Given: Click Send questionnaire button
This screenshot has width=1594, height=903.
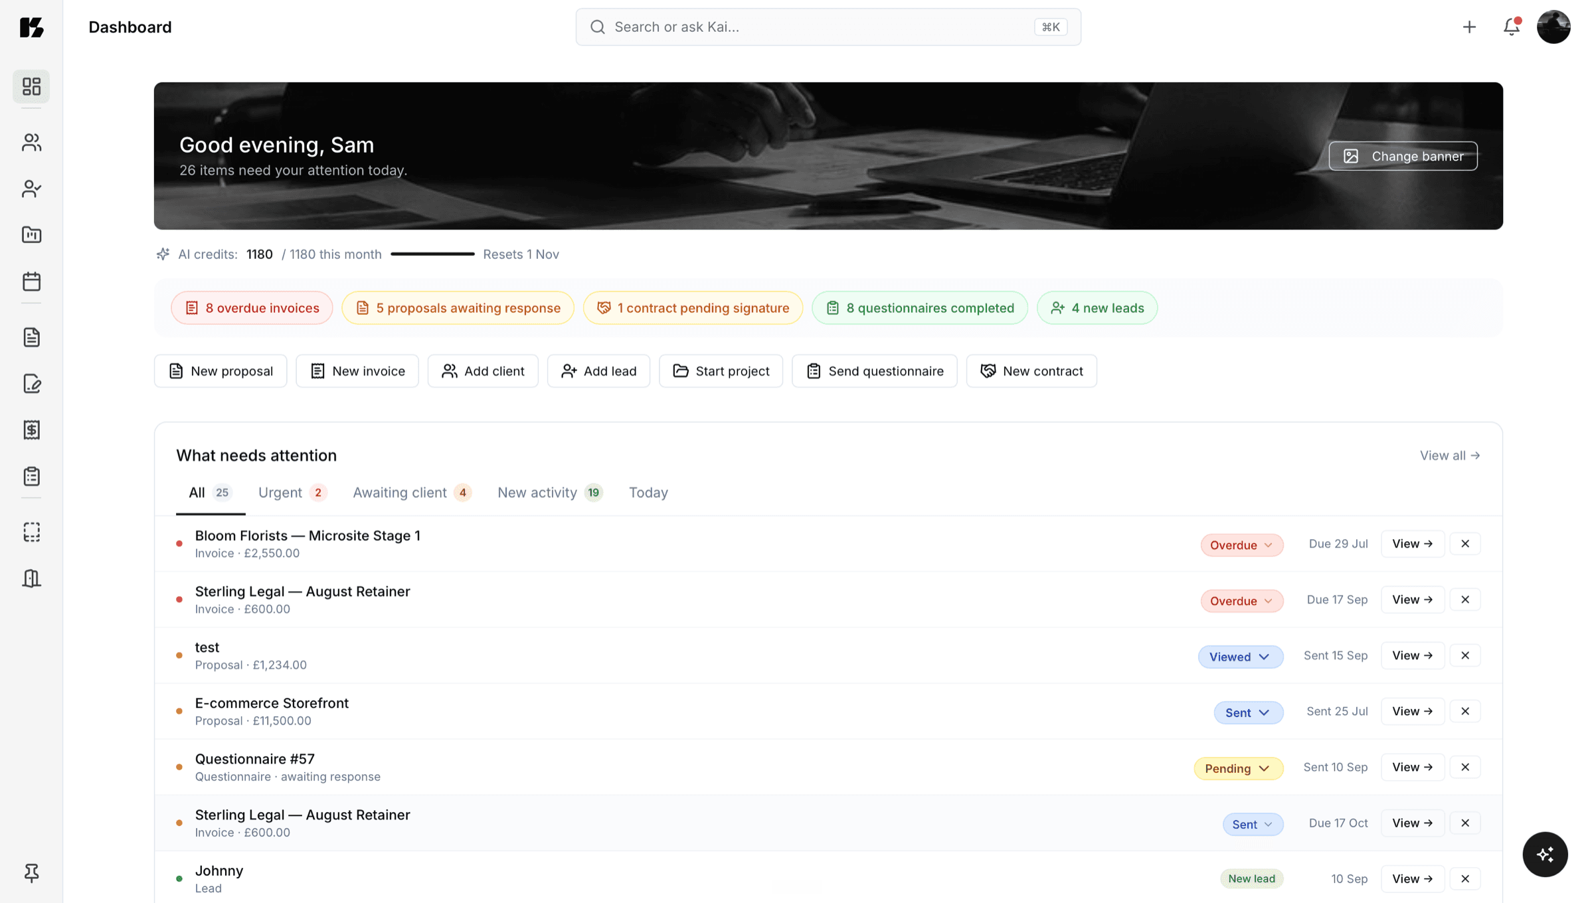Looking at the screenshot, I should [x=874, y=370].
